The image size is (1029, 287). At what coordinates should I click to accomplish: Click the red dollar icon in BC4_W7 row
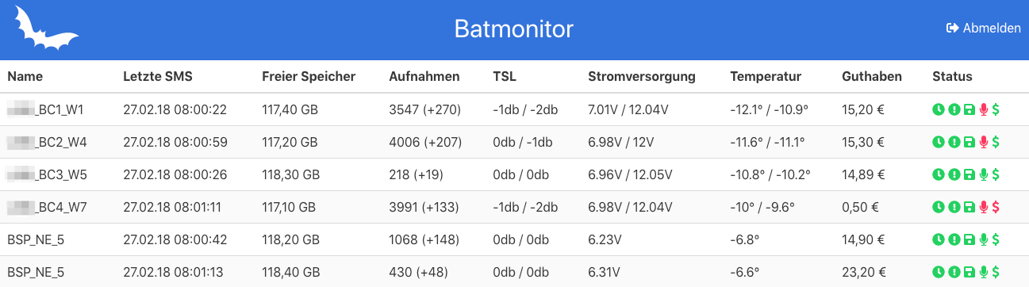click(996, 207)
